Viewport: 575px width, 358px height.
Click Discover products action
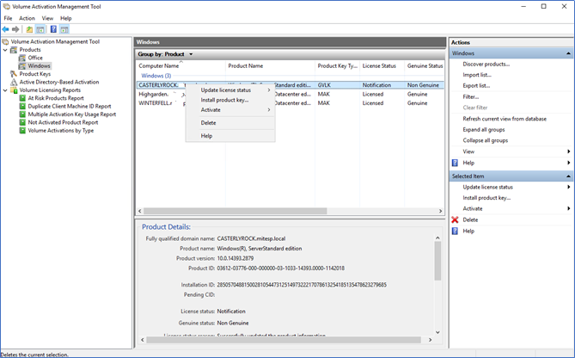click(x=486, y=65)
